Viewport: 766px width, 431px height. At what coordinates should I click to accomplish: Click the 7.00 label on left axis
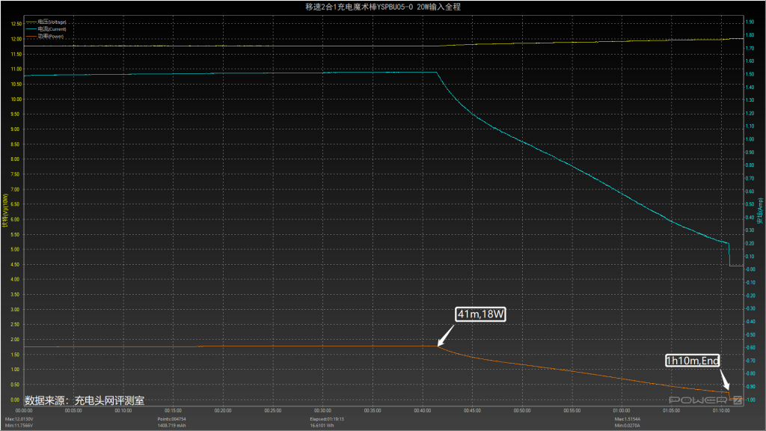[x=15, y=189]
